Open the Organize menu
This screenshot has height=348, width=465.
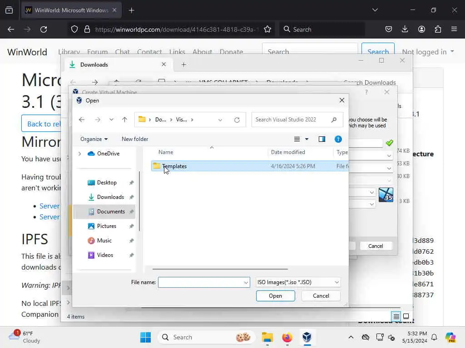pyautogui.click(x=94, y=139)
